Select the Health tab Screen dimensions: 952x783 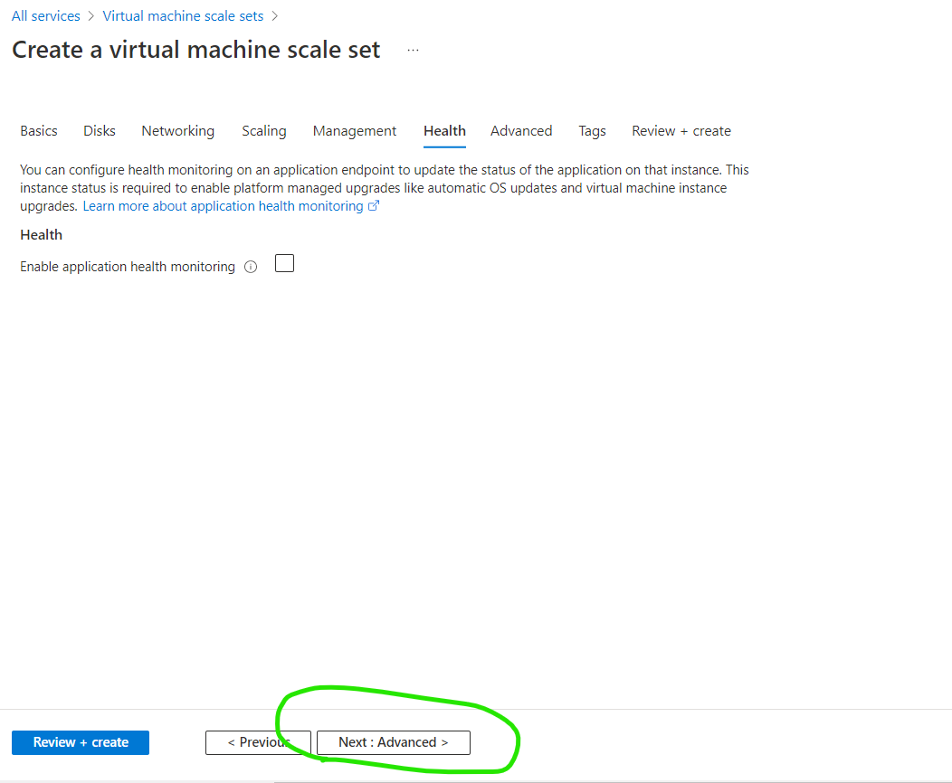(444, 131)
